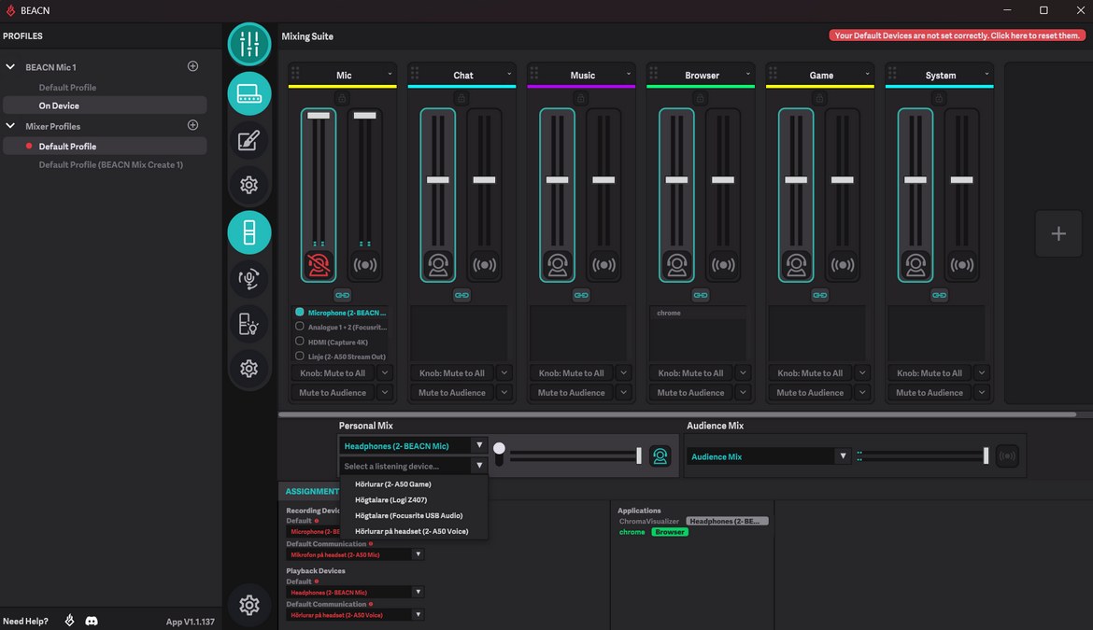Add a new mixer channel with plus
The height and width of the screenshot is (630, 1093).
tap(1058, 234)
